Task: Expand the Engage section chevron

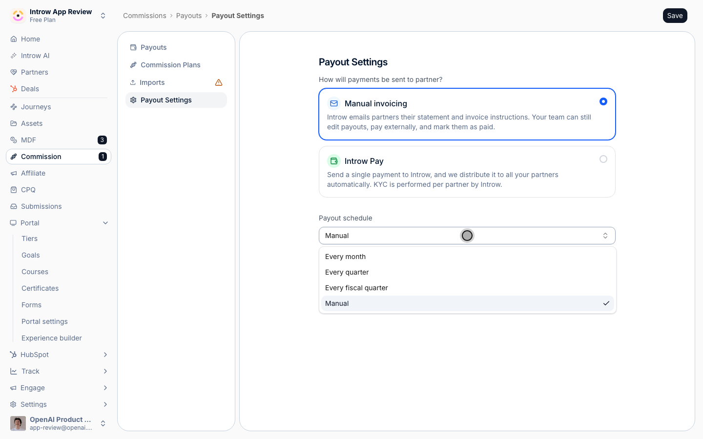Action: coord(105,388)
